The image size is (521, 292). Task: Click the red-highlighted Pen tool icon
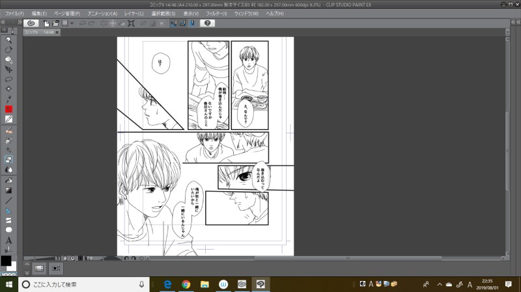pos(8,109)
